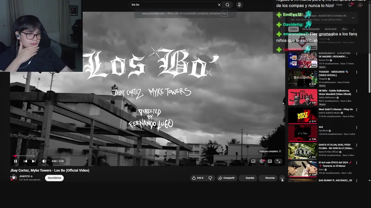Click the Esc key hint in overlay
The width and height of the screenshot is (371, 208).
coord(224,13)
